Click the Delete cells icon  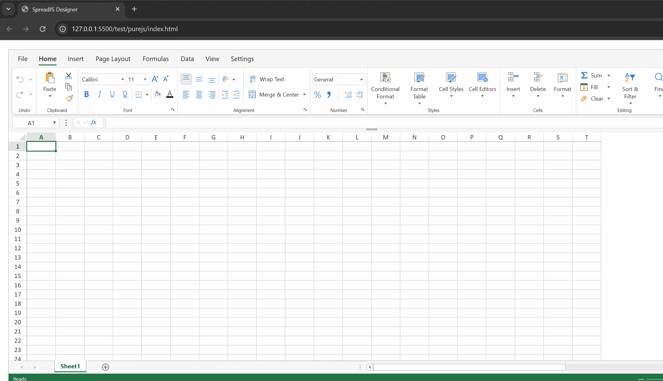[x=538, y=77]
